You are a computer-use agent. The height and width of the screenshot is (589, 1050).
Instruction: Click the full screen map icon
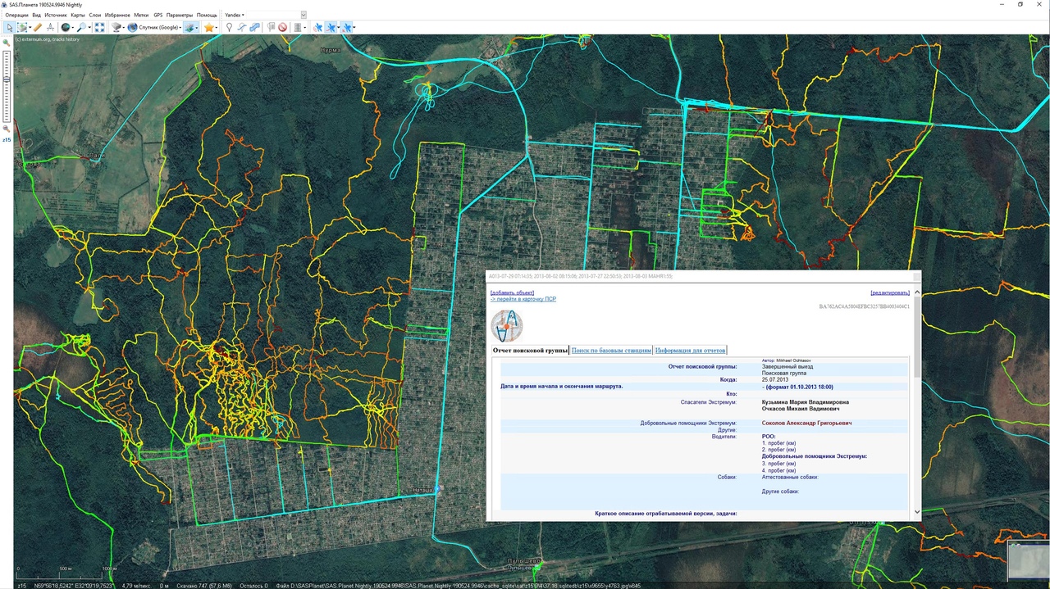tap(99, 27)
